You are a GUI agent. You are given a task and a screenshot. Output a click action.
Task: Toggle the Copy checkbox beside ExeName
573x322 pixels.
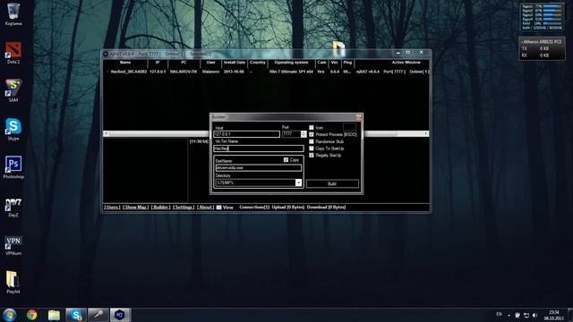(x=286, y=160)
